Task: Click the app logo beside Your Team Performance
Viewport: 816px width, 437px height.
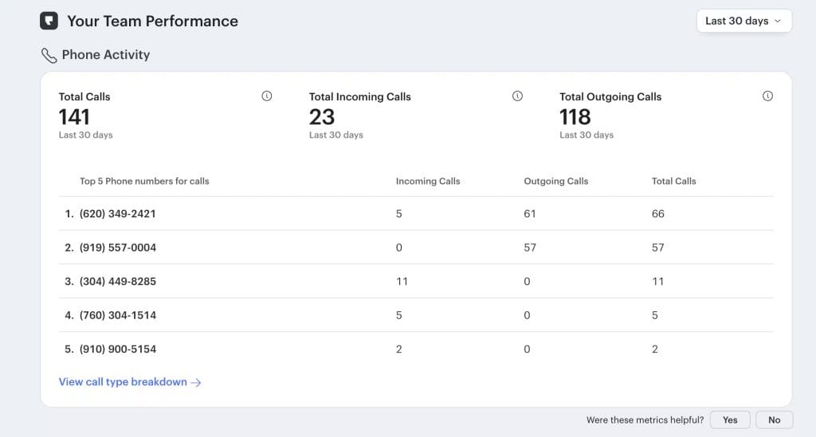Action: pyautogui.click(x=49, y=21)
